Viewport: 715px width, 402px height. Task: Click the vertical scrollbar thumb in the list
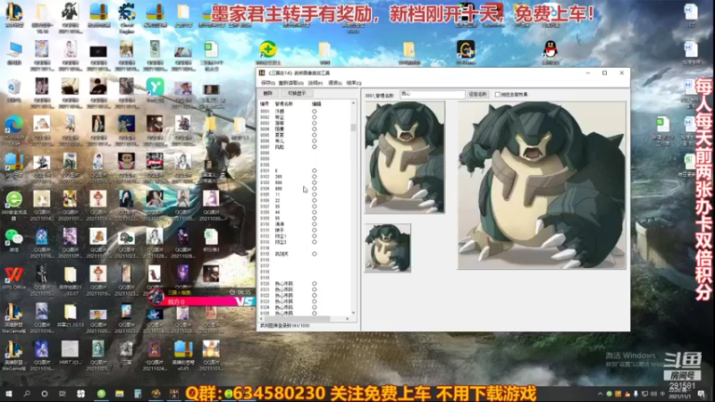(353, 127)
